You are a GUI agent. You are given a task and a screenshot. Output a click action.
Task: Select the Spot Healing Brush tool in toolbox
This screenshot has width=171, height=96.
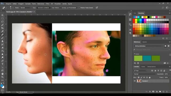[2, 35]
